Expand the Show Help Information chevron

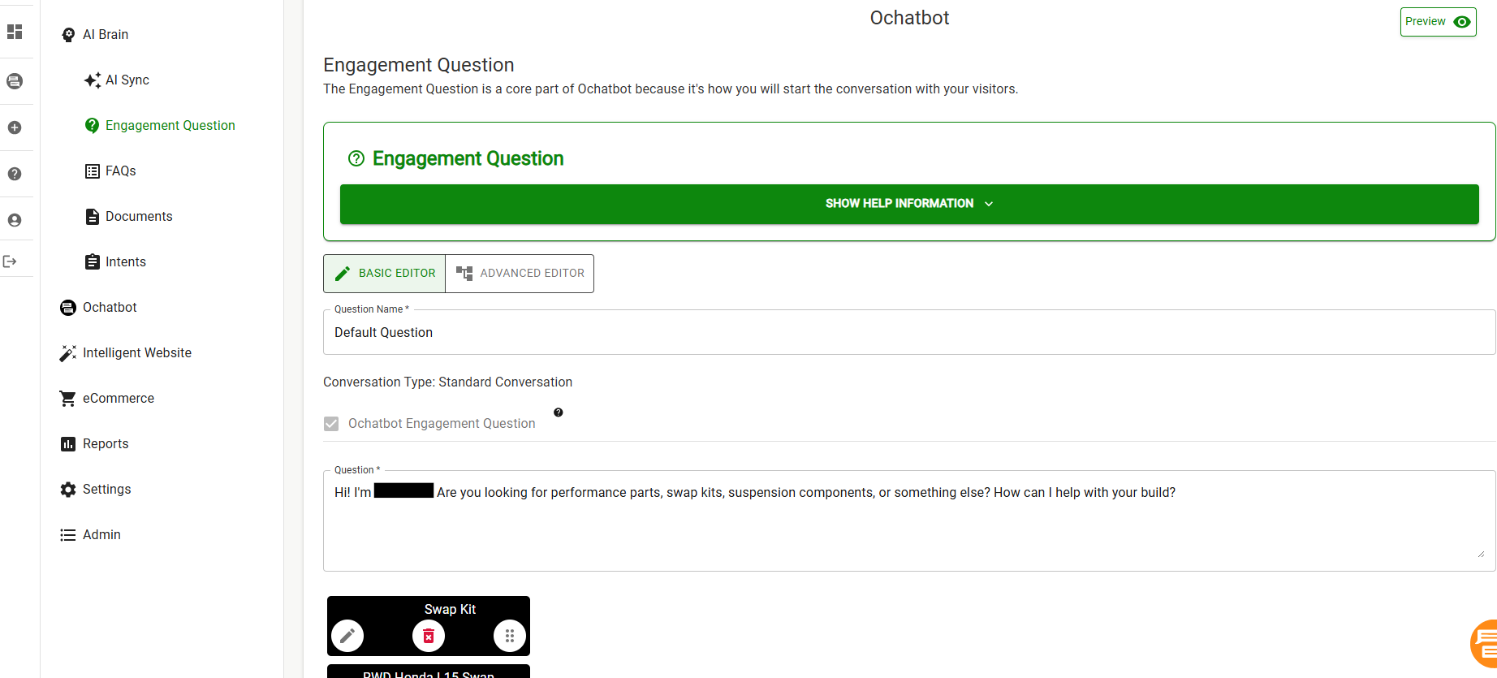[989, 204]
